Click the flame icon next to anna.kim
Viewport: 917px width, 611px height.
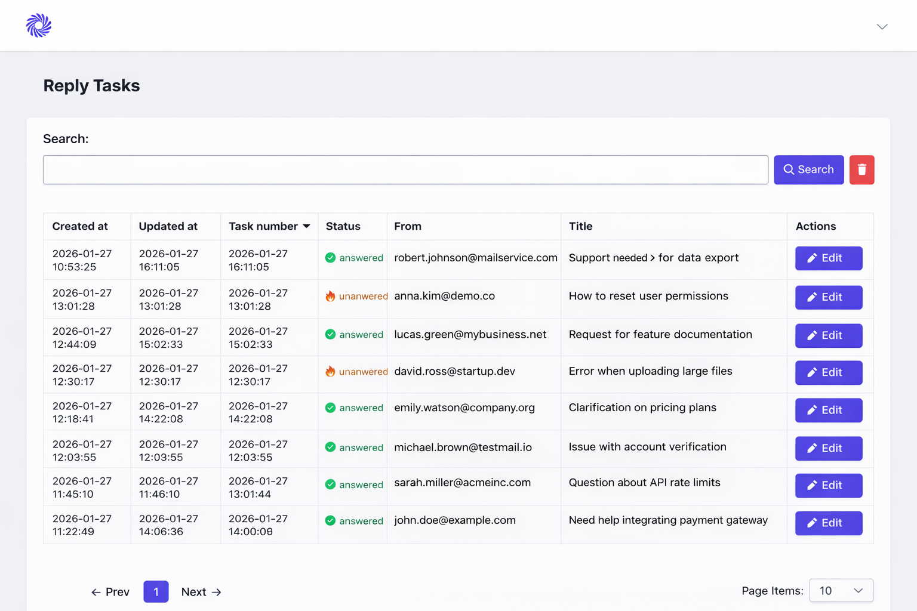pyautogui.click(x=330, y=296)
